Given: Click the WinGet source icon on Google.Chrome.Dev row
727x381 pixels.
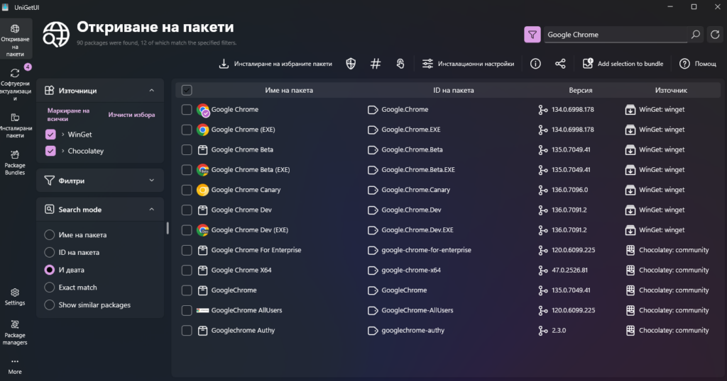Looking at the screenshot, I should [630, 210].
